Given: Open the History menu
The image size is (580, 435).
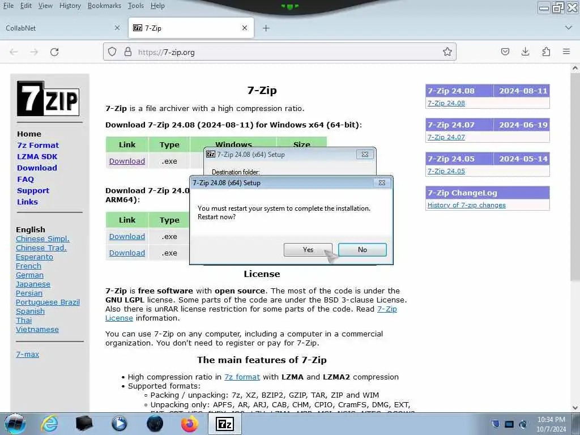Looking at the screenshot, I should click(70, 6).
